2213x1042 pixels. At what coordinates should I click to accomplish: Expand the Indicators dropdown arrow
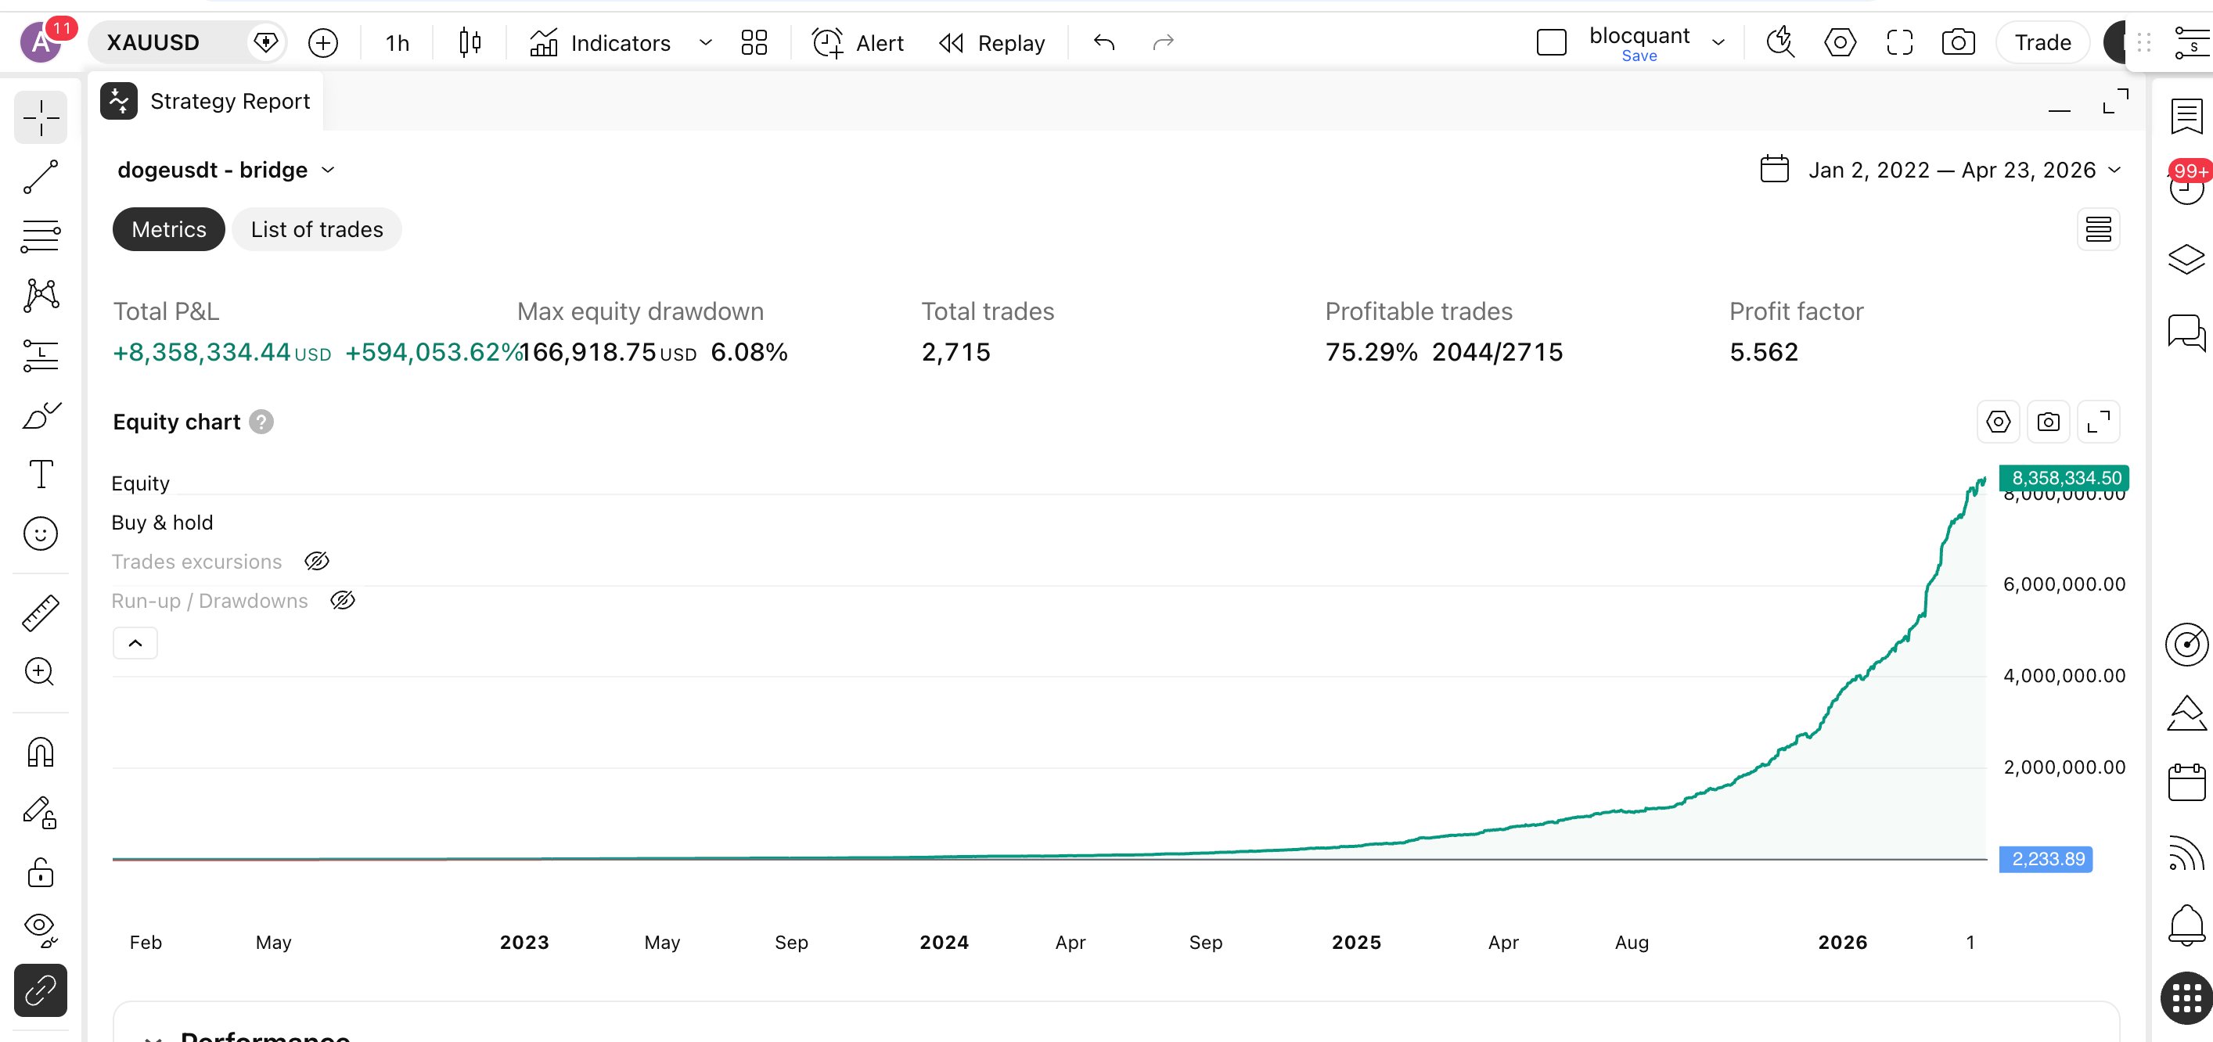point(704,43)
